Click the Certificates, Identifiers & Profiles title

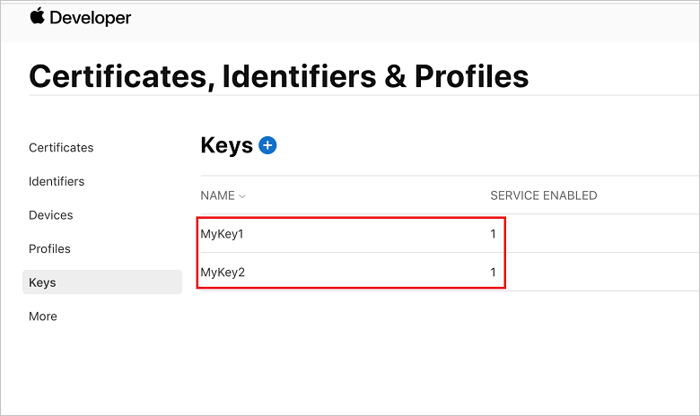point(278,76)
